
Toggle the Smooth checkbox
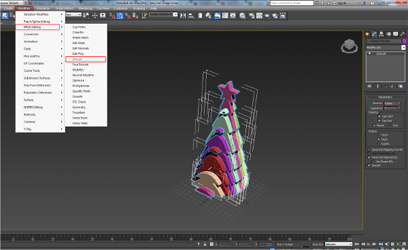click(369, 165)
